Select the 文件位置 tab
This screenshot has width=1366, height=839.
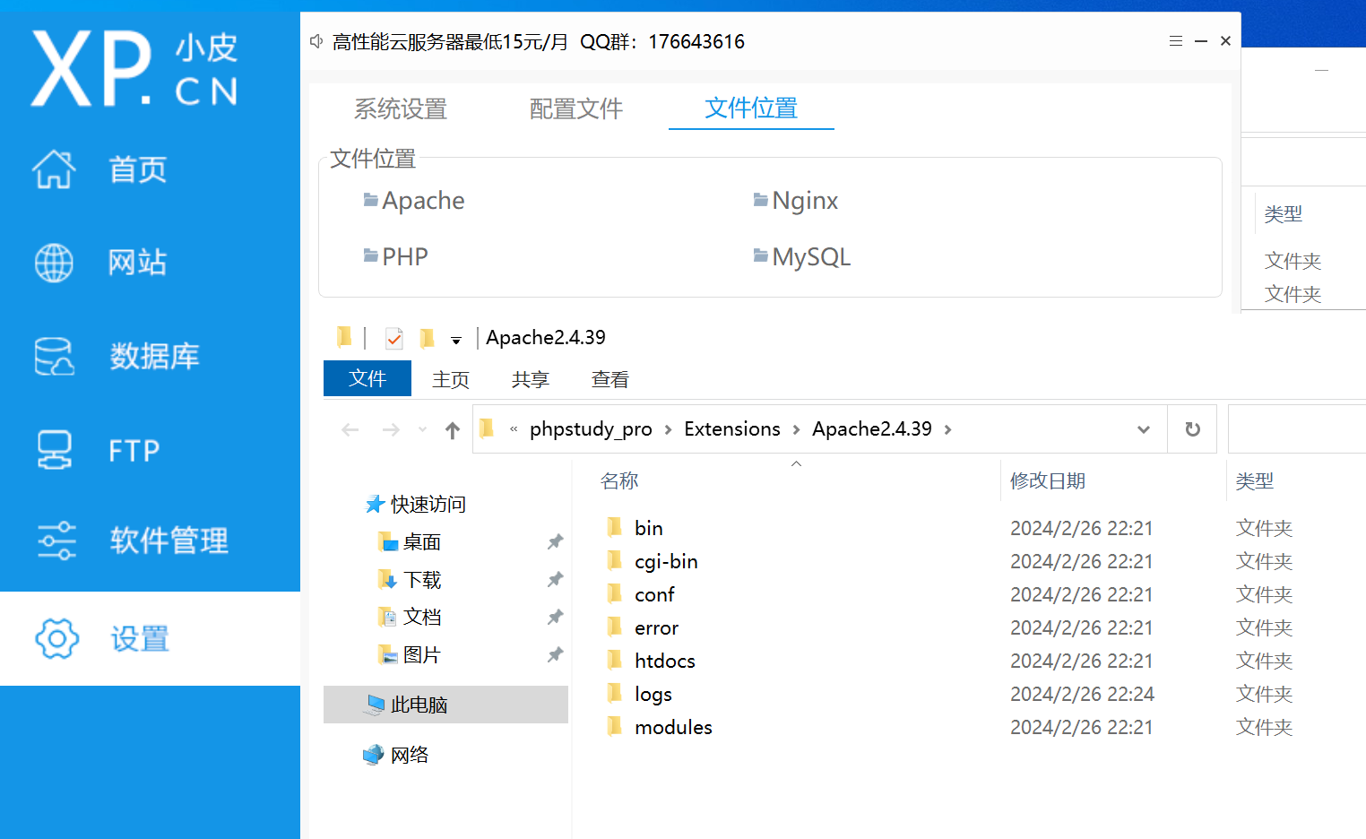click(751, 108)
